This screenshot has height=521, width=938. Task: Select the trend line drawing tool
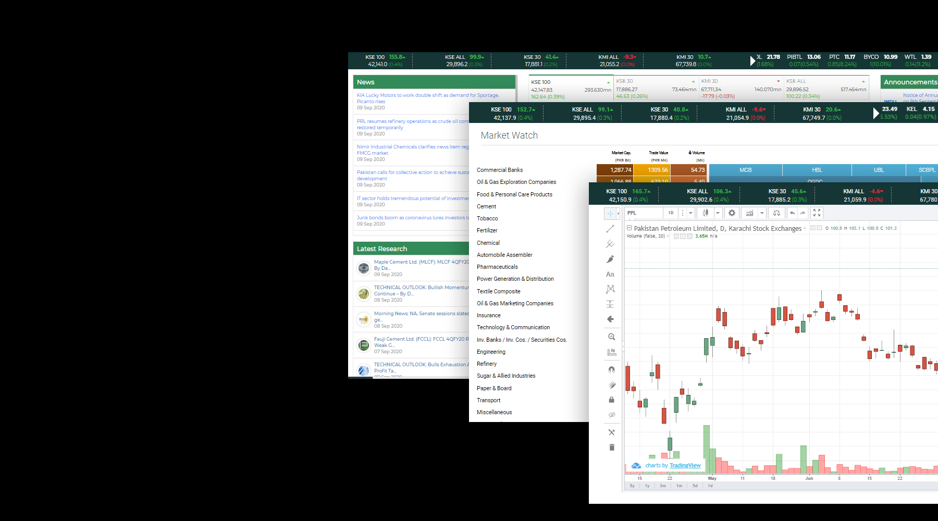[x=610, y=229]
